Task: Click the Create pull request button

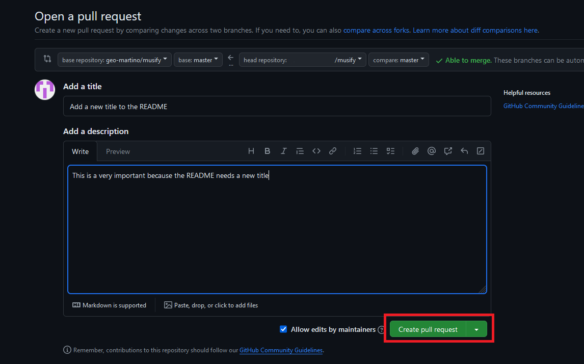Action: tap(428, 329)
